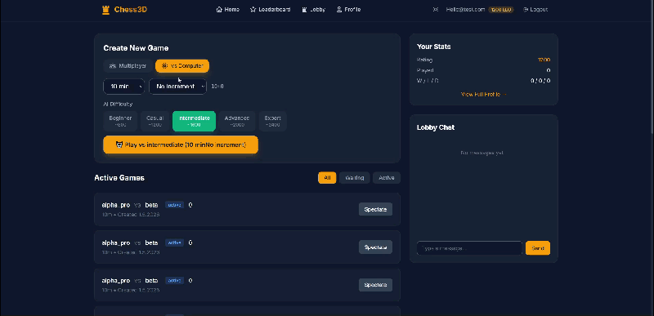Click the orange 1200 Rating value
Image resolution: width=654 pixels, height=316 pixels.
(x=544, y=60)
